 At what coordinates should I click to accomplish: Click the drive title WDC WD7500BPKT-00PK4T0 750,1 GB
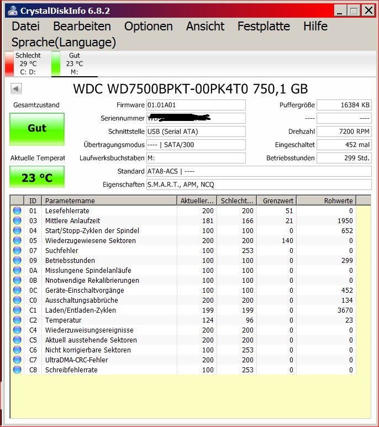click(x=190, y=89)
